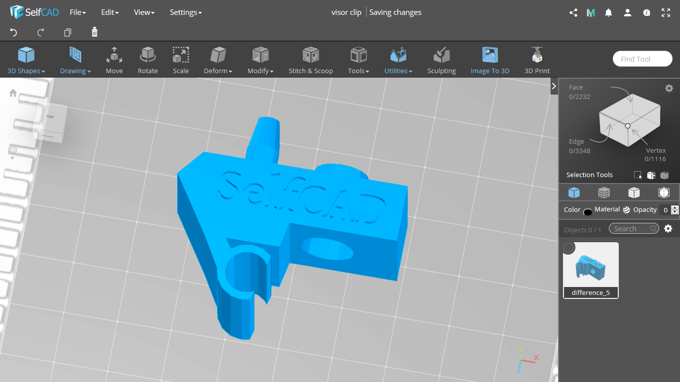The width and height of the screenshot is (680, 382).
Task: Click the SelfCAD logo
Action: click(34, 12)
